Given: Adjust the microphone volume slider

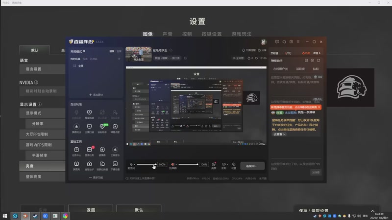Looking at the screenshot, I should coord(146,164).
